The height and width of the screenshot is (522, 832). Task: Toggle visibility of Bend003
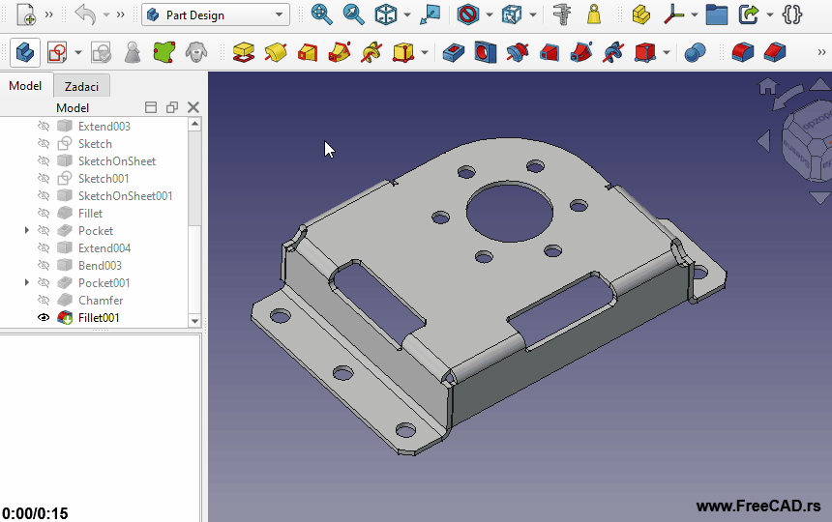coord(44,266)
